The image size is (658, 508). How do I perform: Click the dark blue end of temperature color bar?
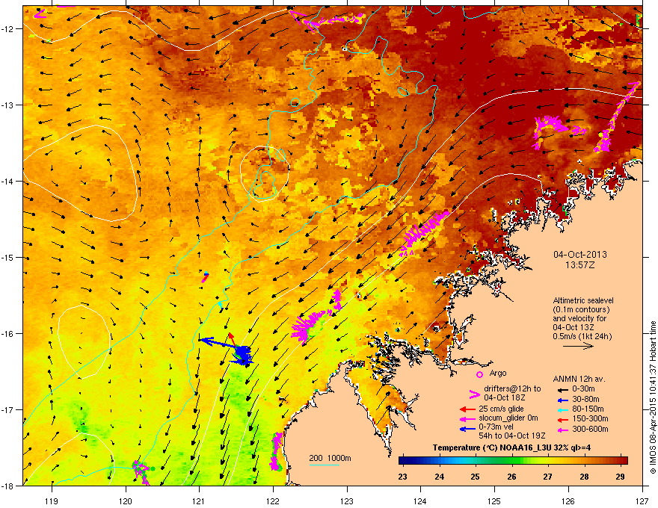(x=404, y=461)
